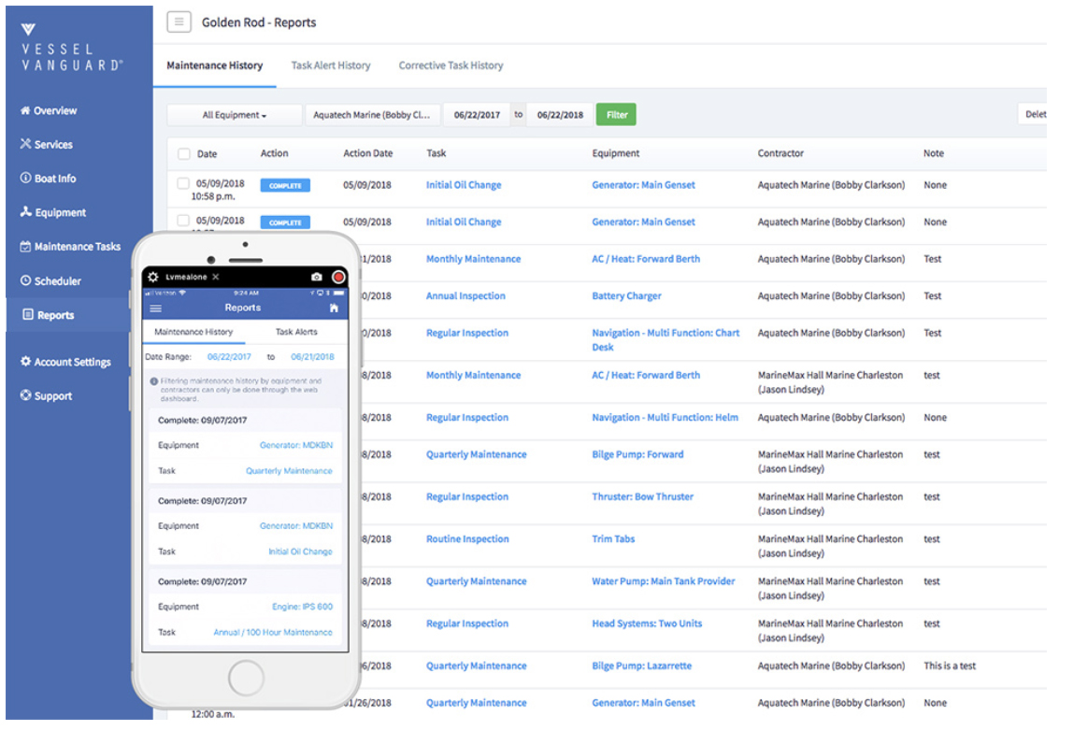Open the Aquatech Marine contractor dropdown
1073x745 pixels.
[x=372, y=115]
